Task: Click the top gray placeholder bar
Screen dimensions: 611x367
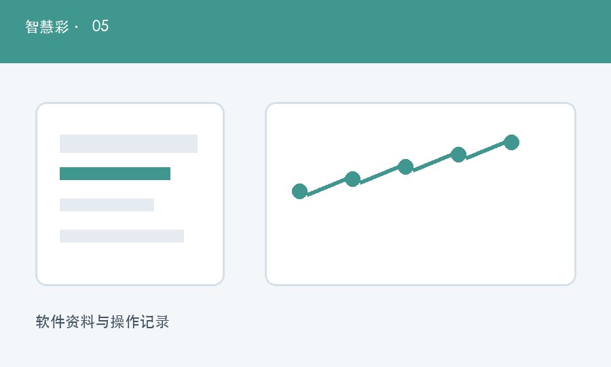Action: coord(128,143)
